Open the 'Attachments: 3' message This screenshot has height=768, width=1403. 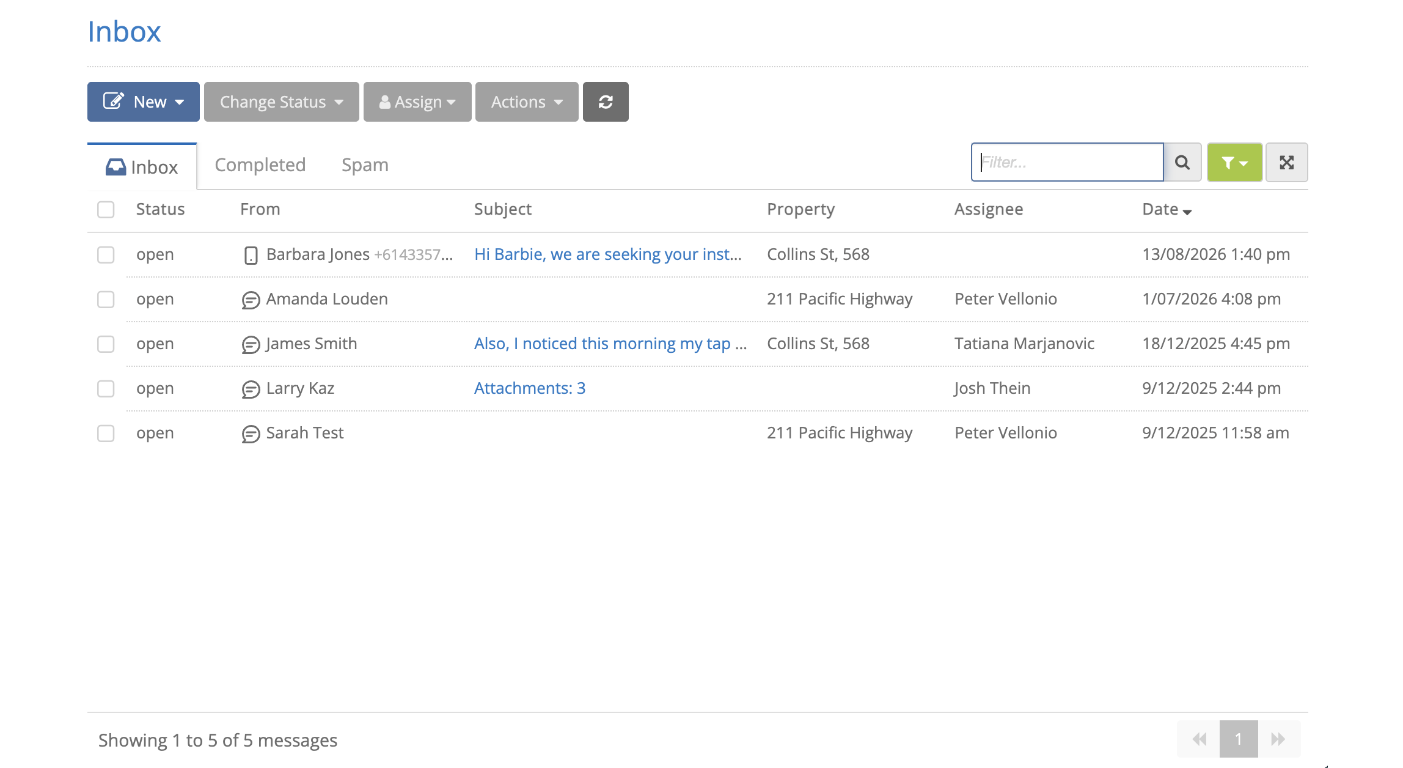click(x=530, y=388)
